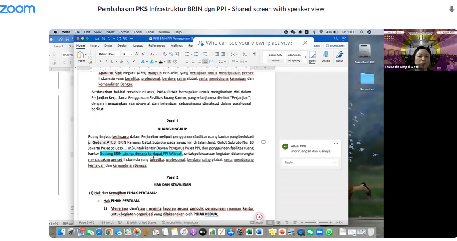
Task: Apply the No Spacing style
Action: 294,57
